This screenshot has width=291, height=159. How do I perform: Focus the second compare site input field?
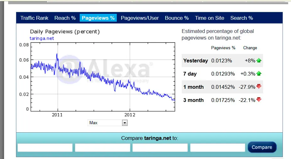point(103,147)
